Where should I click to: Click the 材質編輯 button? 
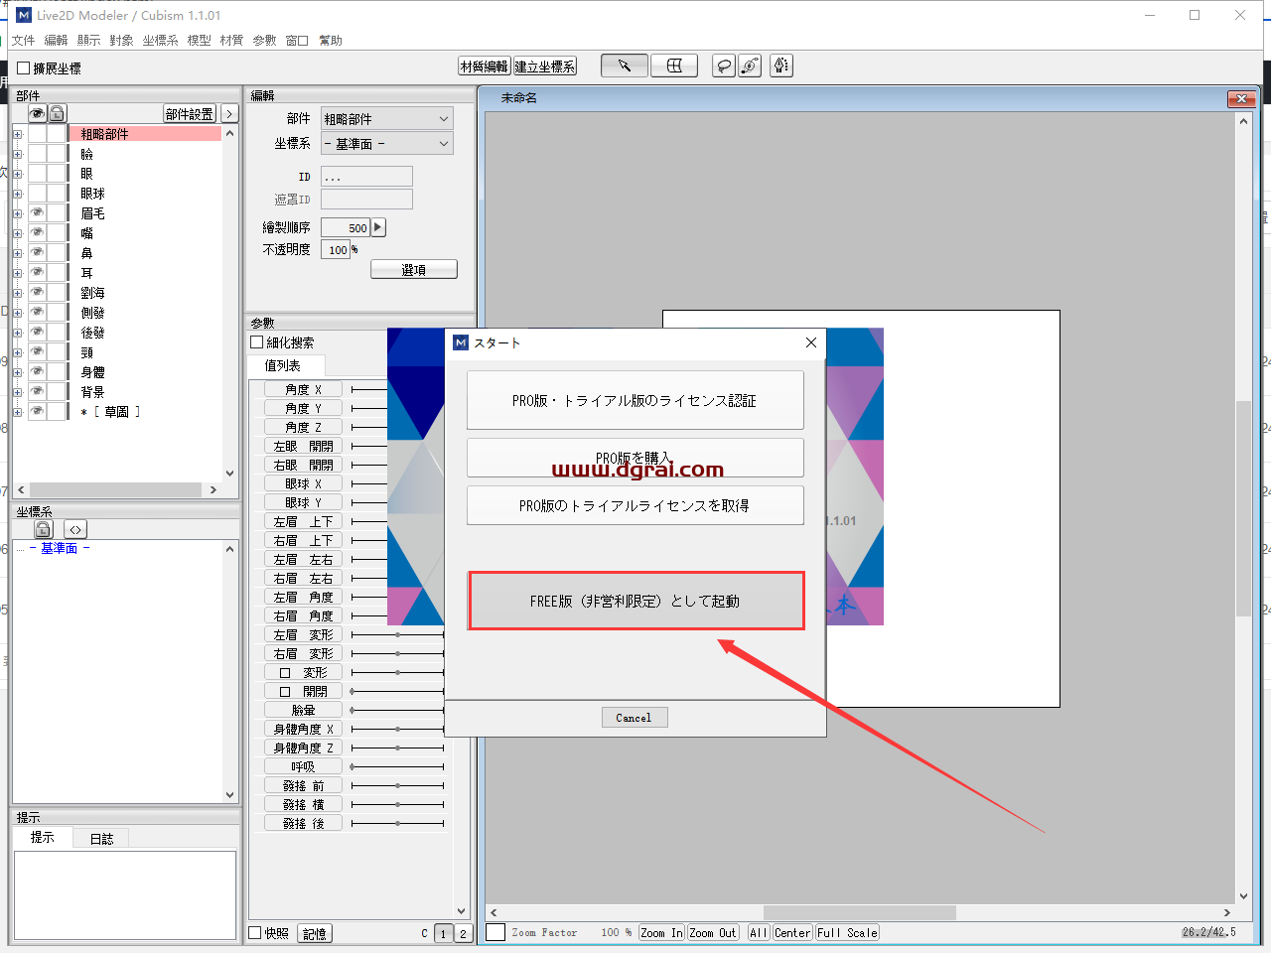pyautogui.click(x=485, y=67)
